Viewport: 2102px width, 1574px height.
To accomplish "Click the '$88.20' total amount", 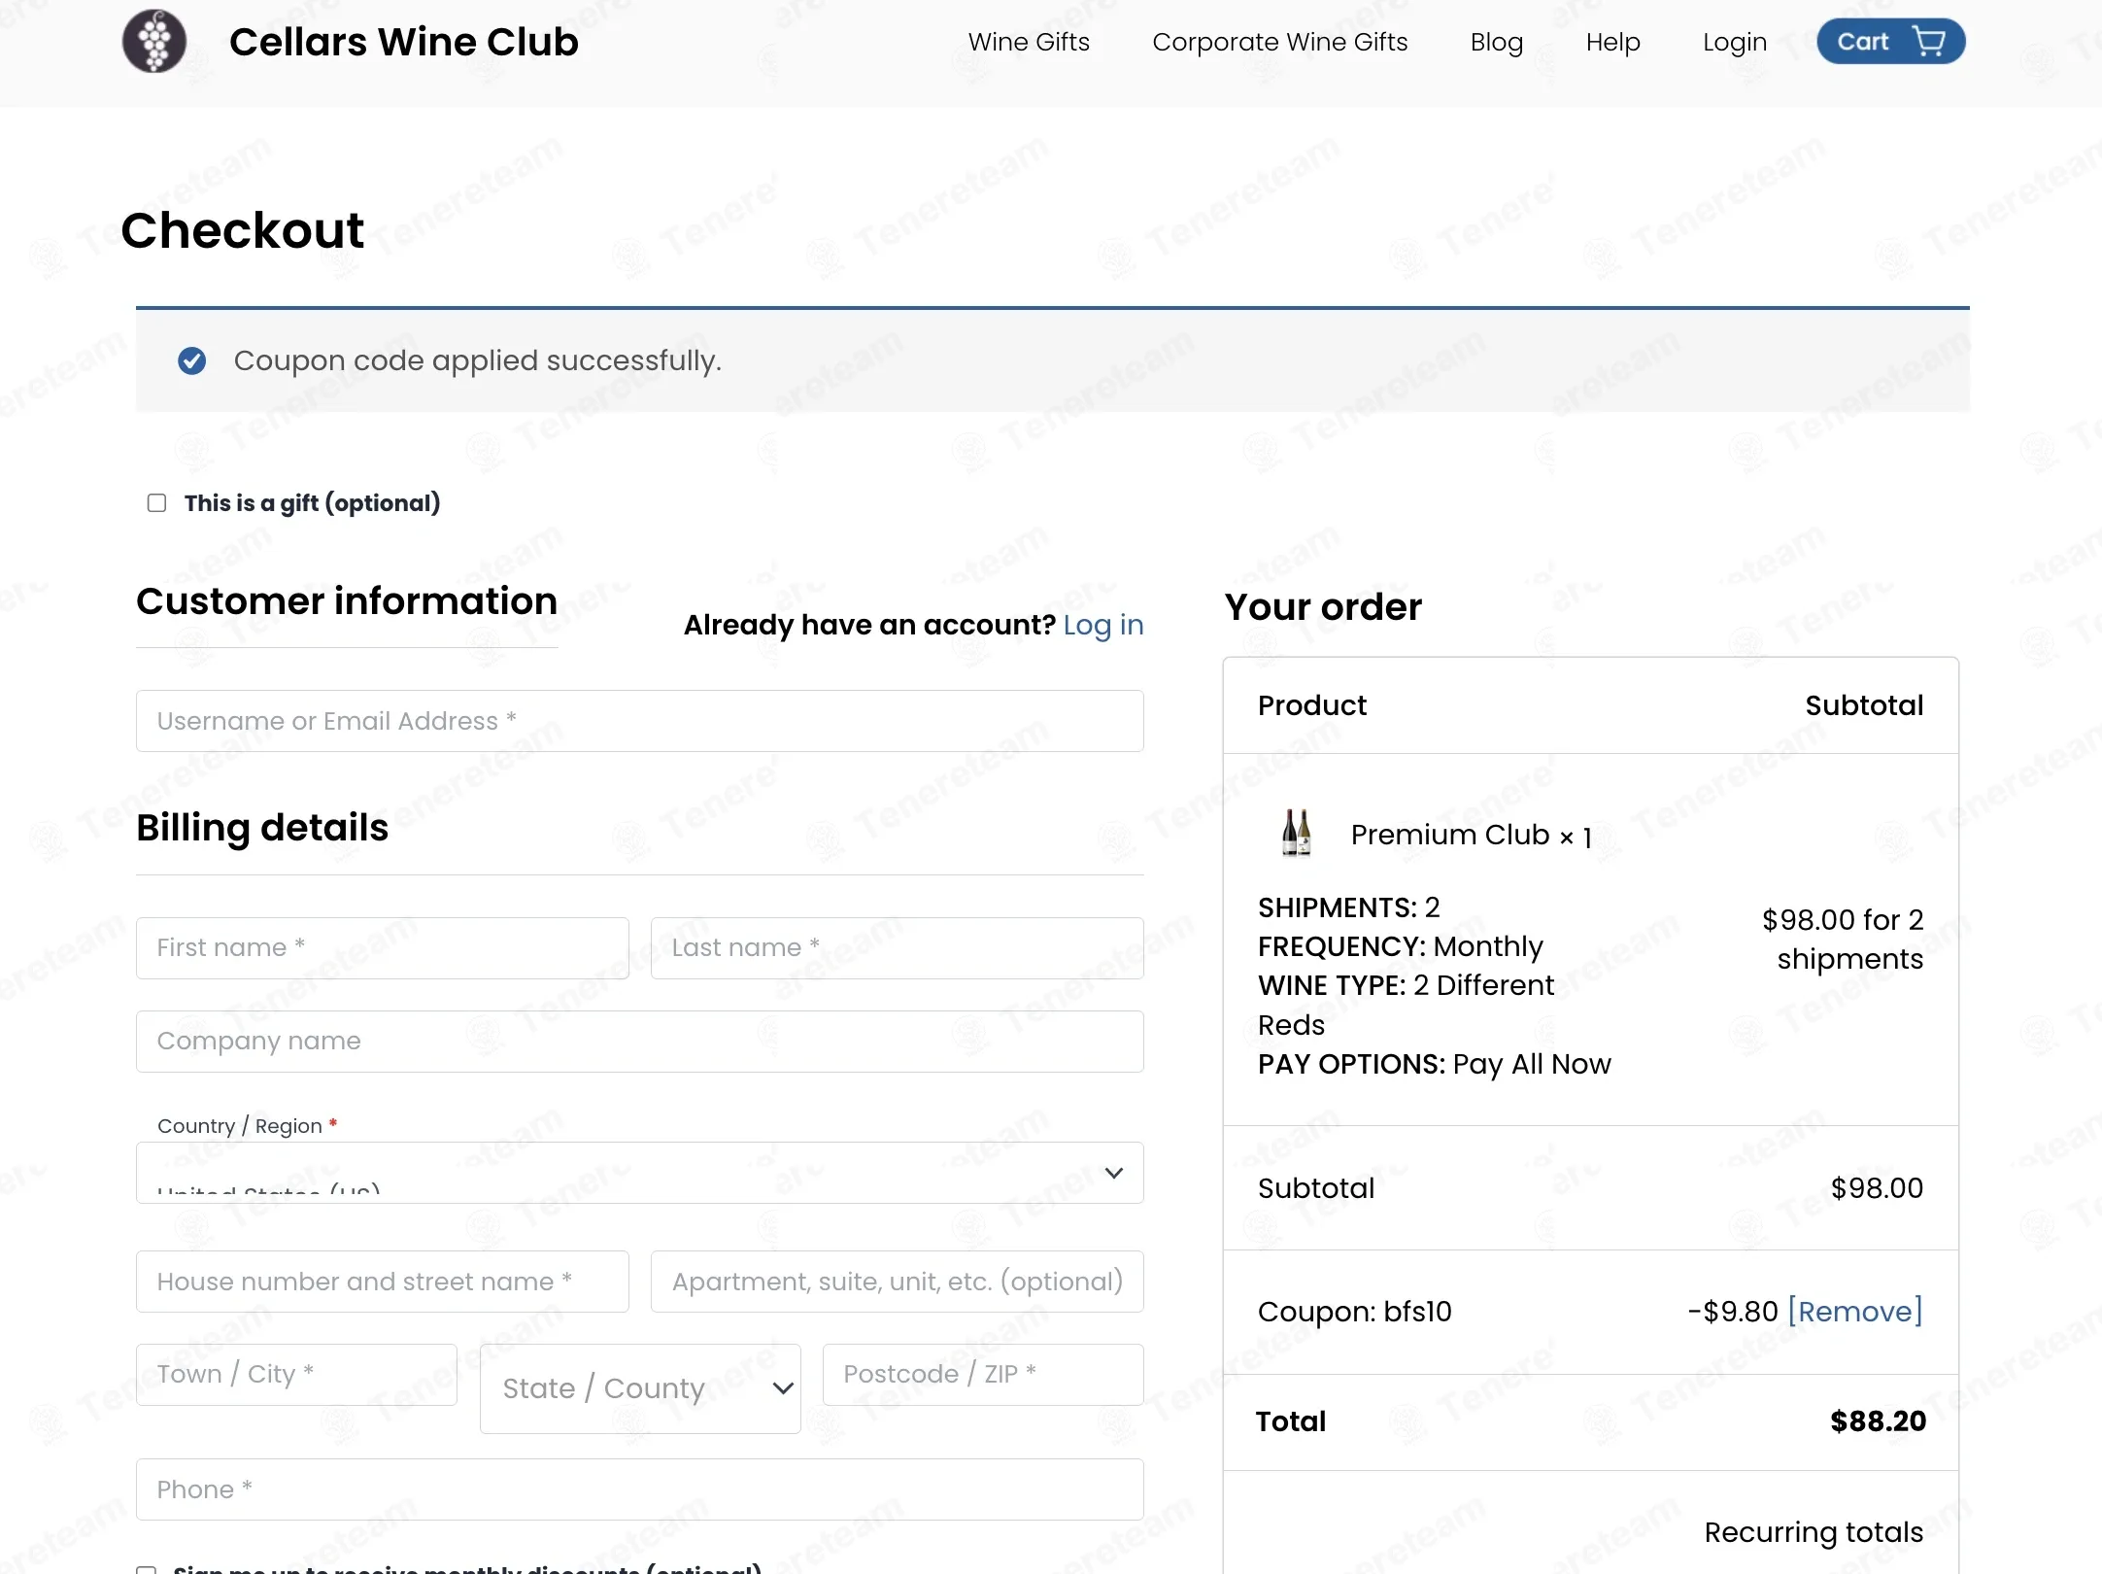I will [1877, 1421].
